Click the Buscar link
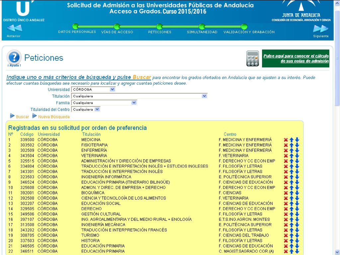 tap(22, 117)
